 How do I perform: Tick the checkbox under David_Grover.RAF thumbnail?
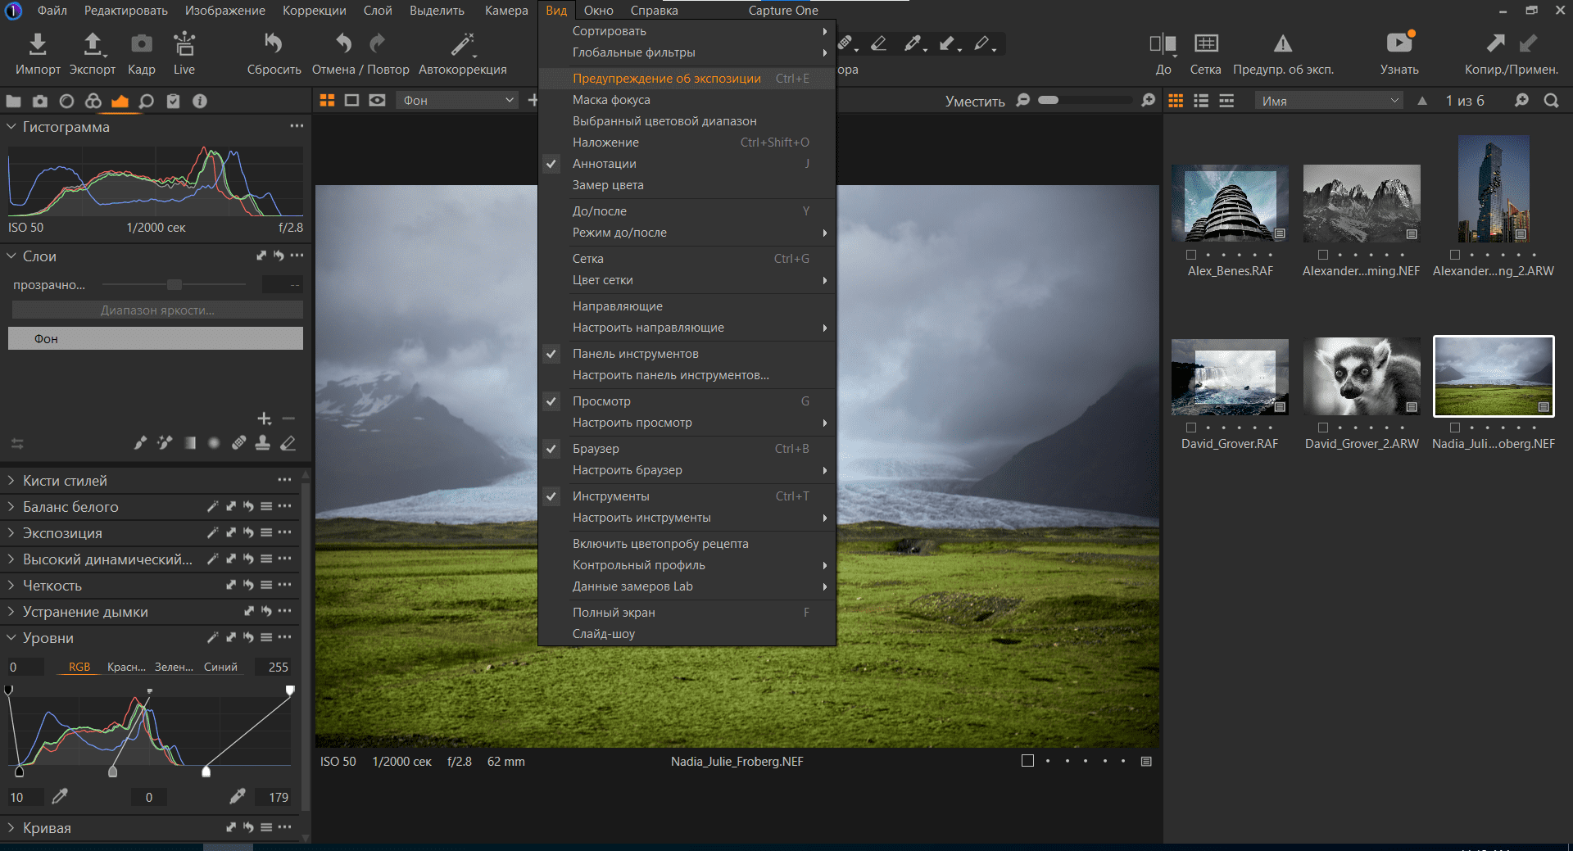point(1191,428)
